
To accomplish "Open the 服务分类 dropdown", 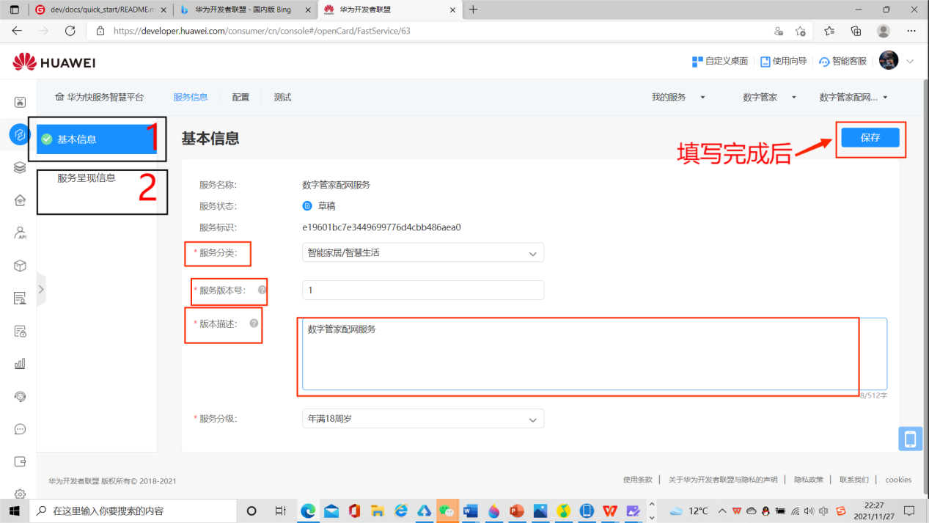I will pos(423,252).
